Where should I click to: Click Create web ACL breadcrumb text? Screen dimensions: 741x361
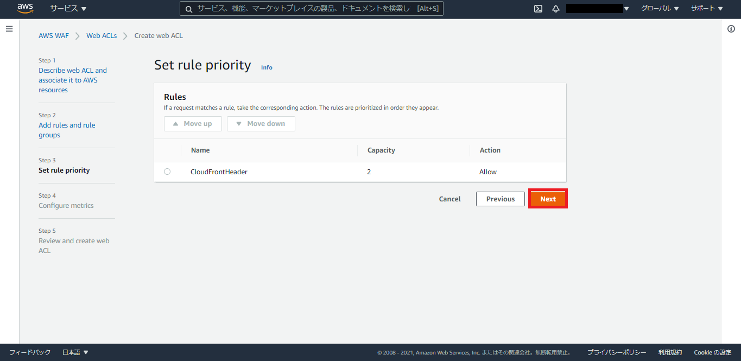point(159,36)
